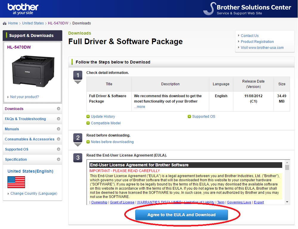
Task: Click the EULA scrollbar down arrow
Action: point(287,202)
